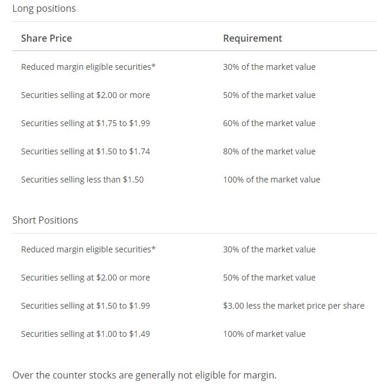Select the 80% of the market value cell
Screen dimensions: 377x392
coord(269,151)
